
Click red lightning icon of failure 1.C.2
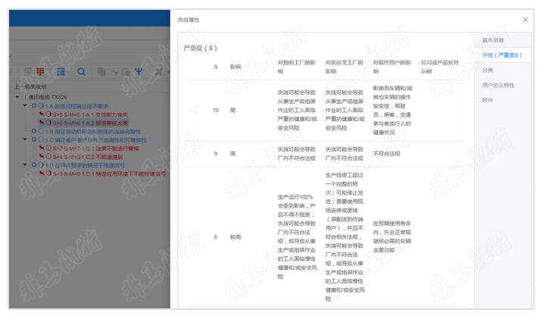coord(42,156)
